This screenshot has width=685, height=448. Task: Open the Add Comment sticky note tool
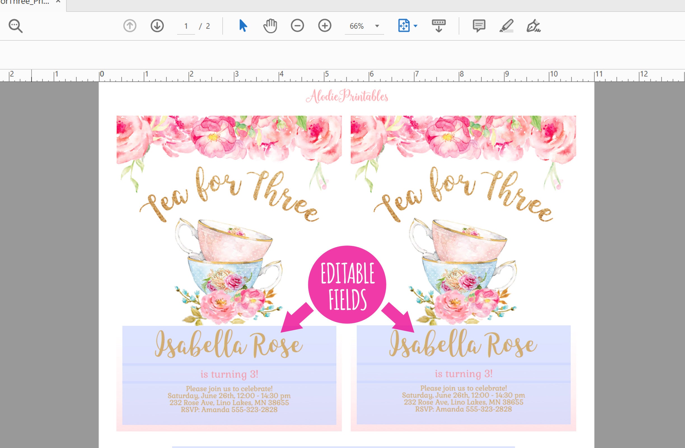pyautogui.click(x=479, y=26)
